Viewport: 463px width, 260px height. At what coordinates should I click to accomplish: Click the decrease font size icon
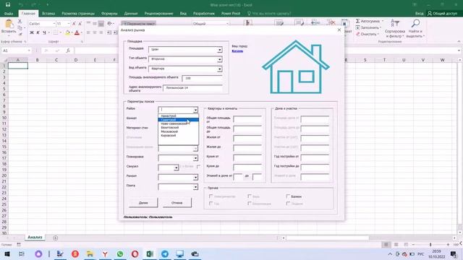pyautogui.click(x=80, y=24)
